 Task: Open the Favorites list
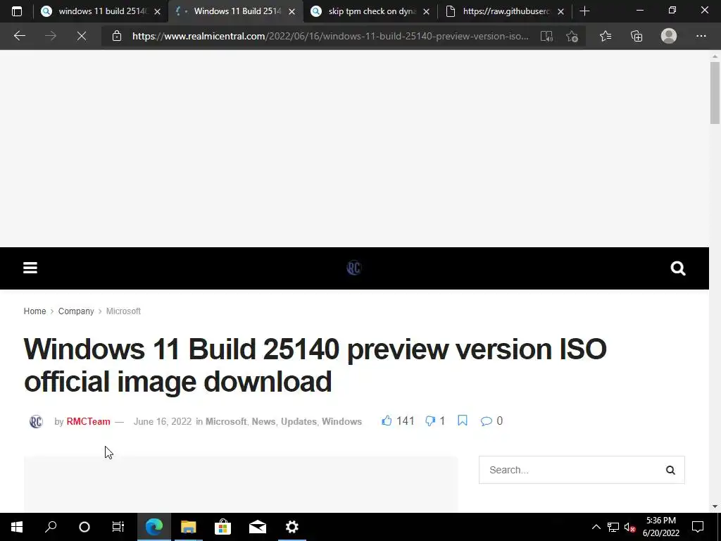click(606, 36)
